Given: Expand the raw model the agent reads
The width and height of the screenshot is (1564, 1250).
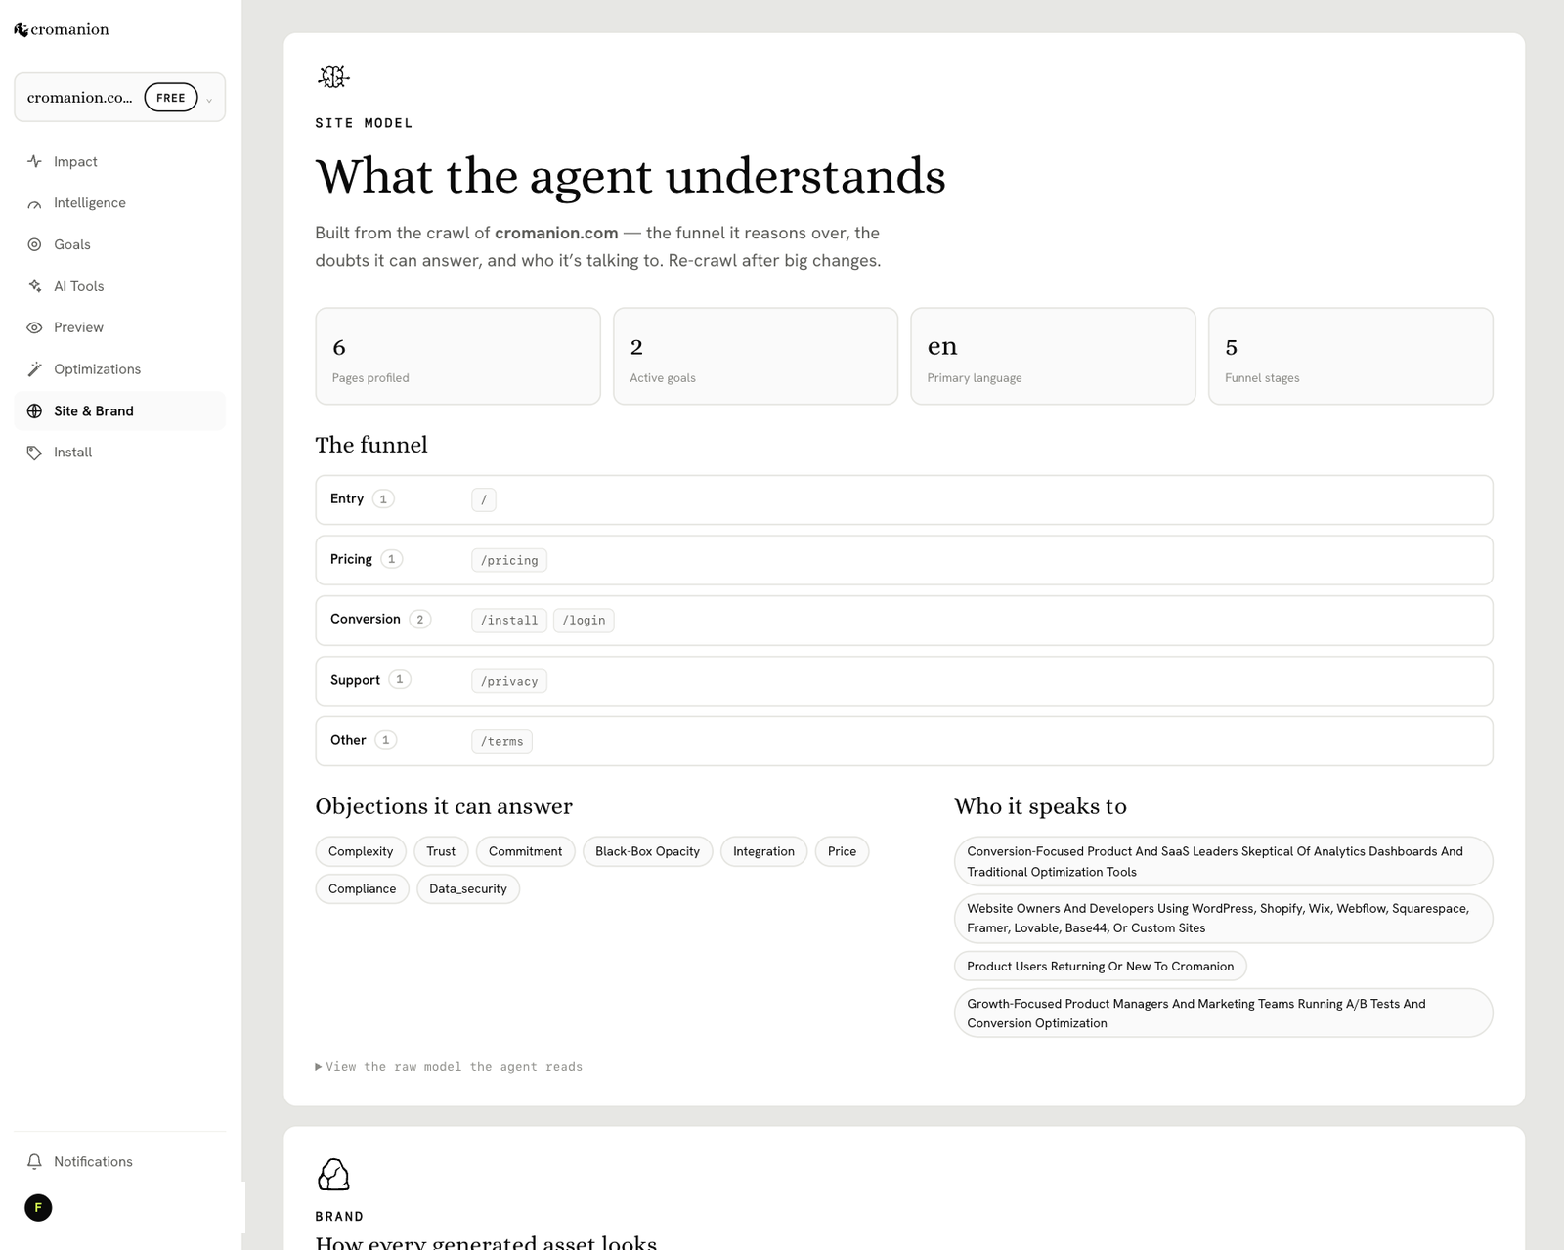Looking at the screenshot, I should click(x=449, y=1067).
